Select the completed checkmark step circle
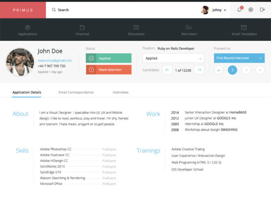271x197 pixels. tap(219, 70)
